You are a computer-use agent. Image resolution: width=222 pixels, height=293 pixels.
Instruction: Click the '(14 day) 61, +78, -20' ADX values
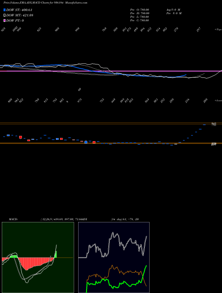(x=125, y=219)
